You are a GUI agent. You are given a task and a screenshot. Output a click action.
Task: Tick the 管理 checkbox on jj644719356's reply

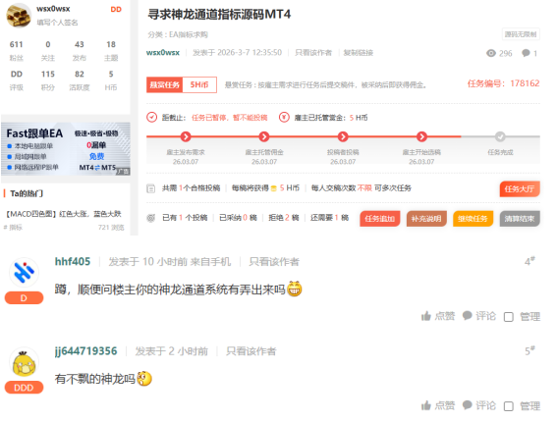pyautogui.click(x=509, y=406)
